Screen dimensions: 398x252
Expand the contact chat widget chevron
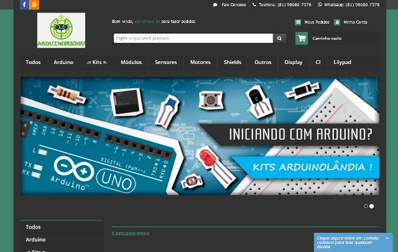[387, 238]
